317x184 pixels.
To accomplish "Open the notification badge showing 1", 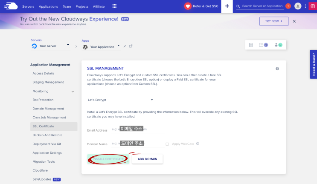I will tap(288, 6).
